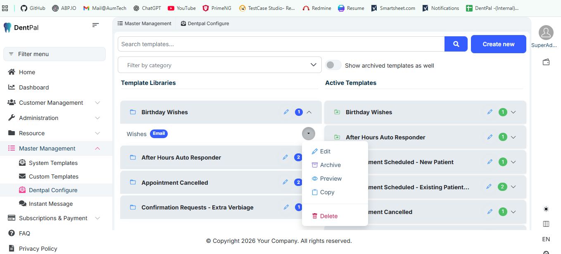Open the YouTube bookmark in bookmarks bar
The height and width of the screenshot is (254, 561).
(x=182, y=8)
